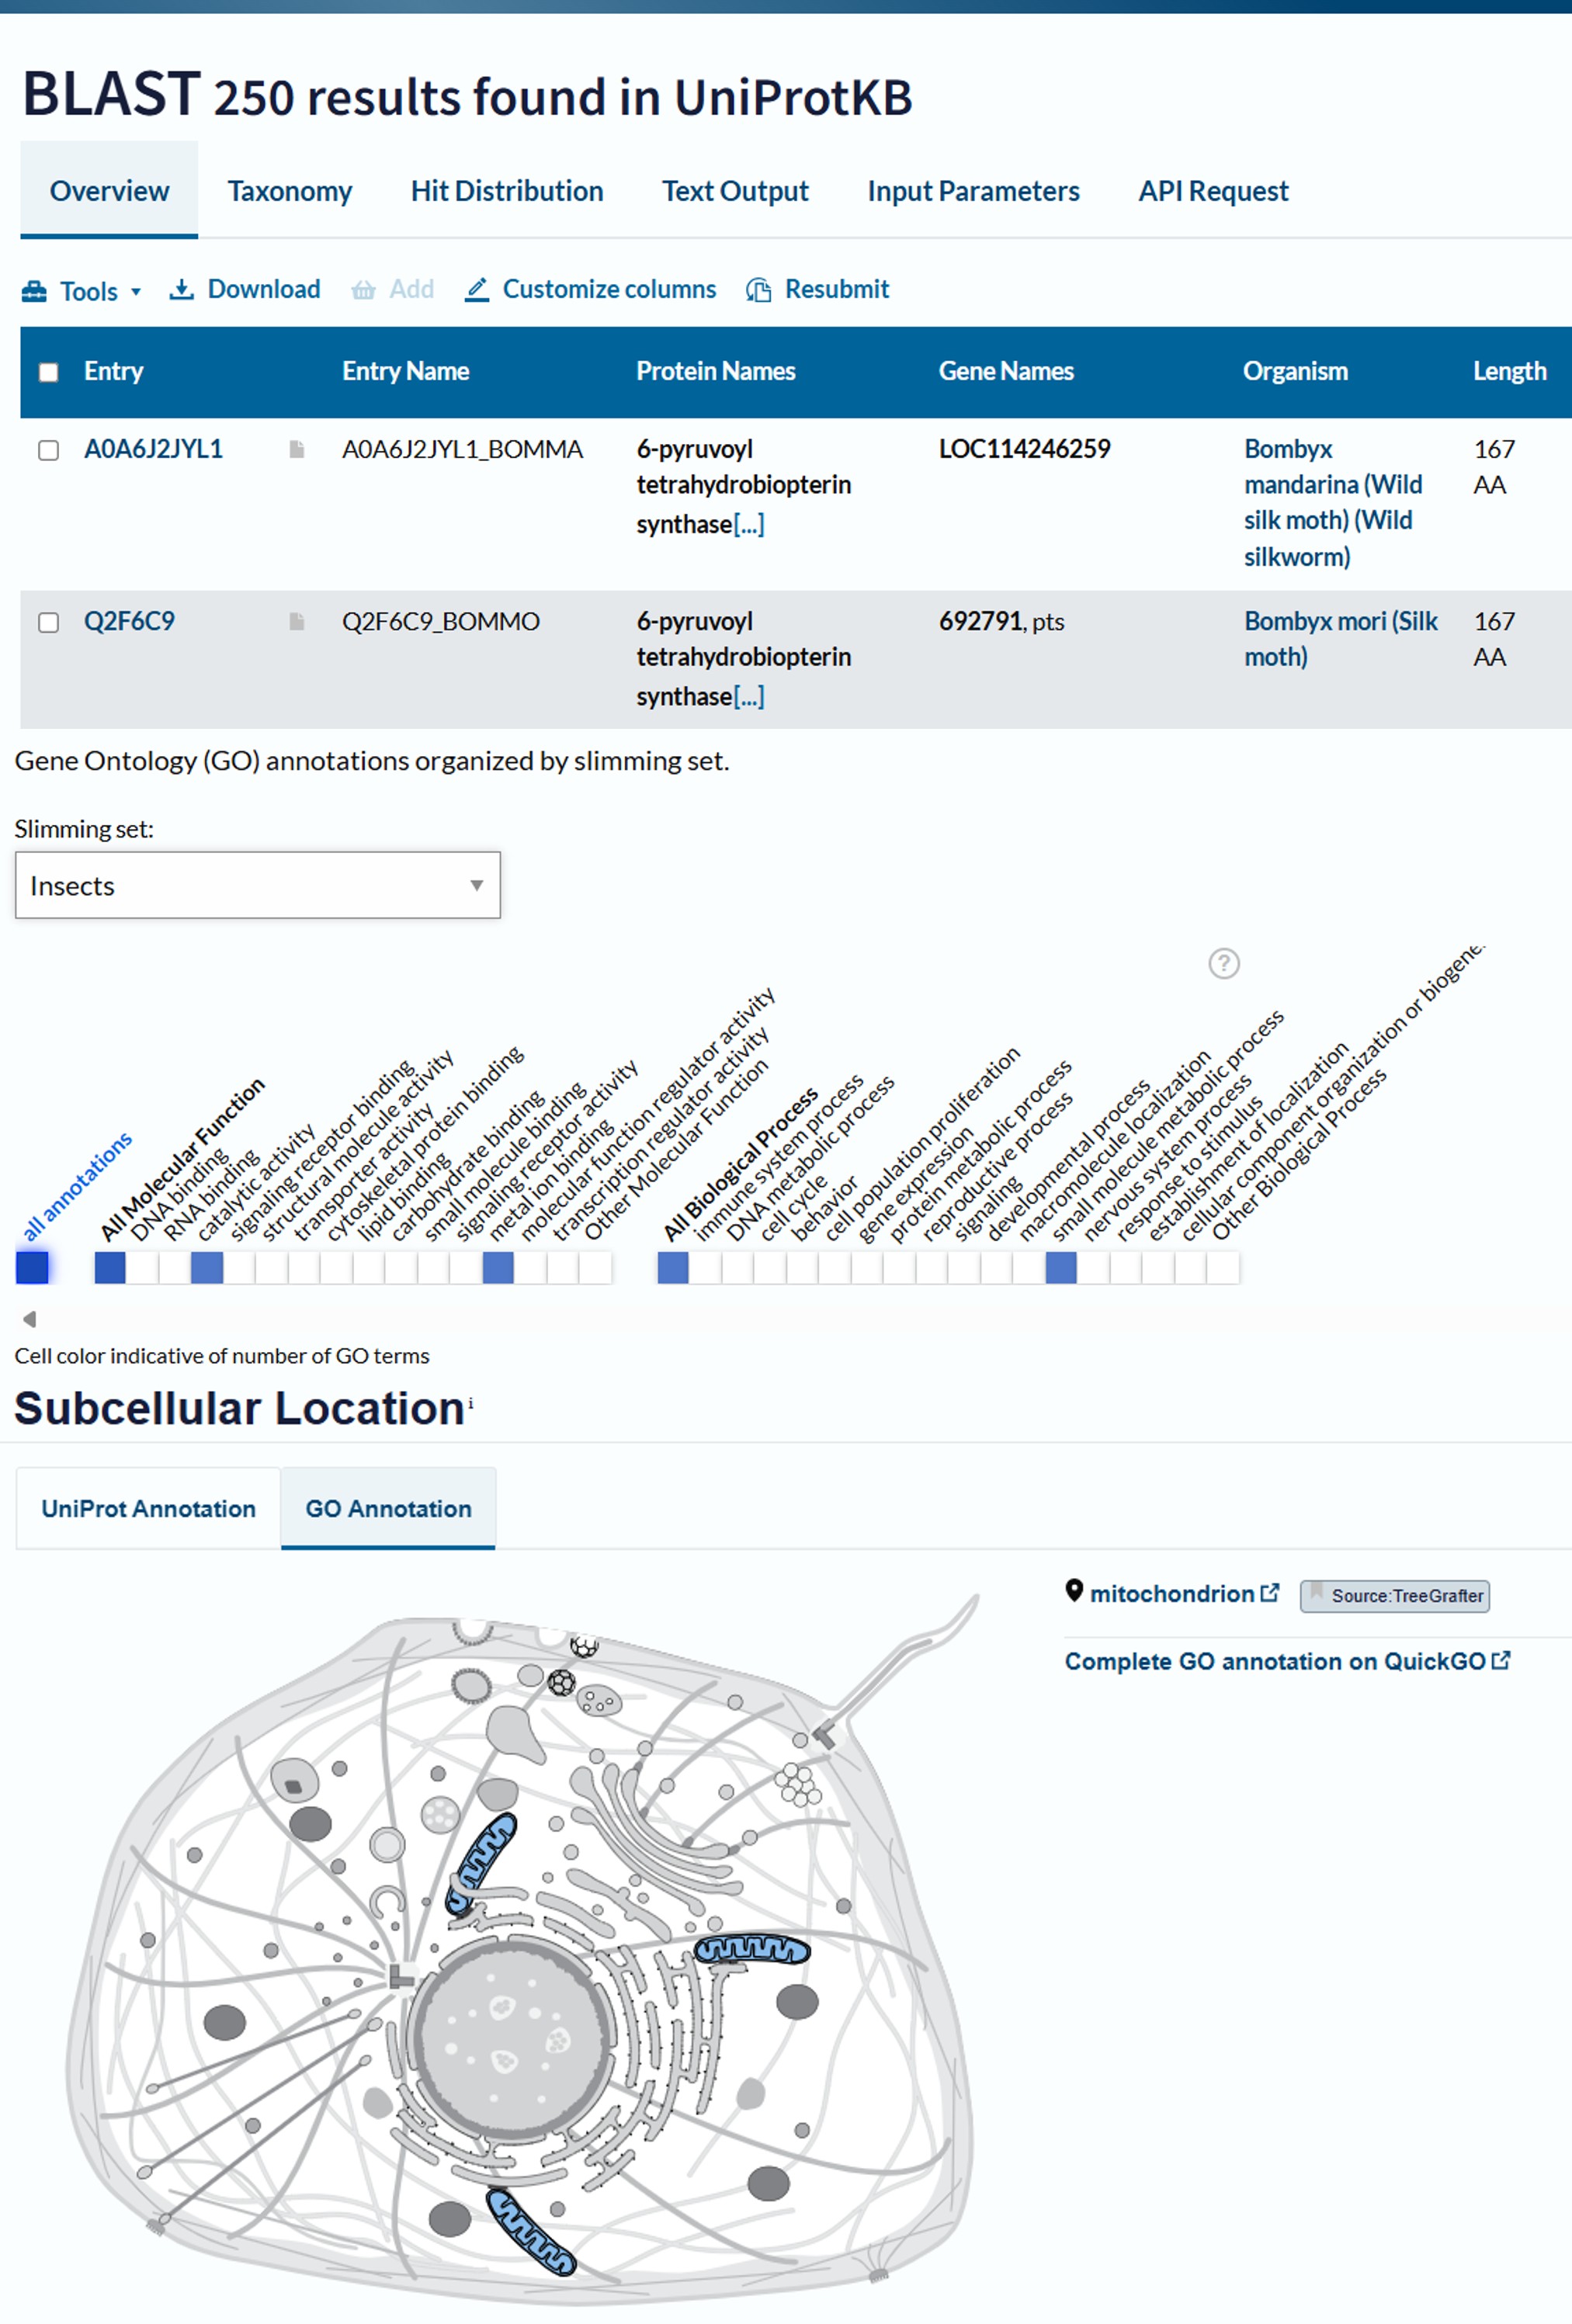Check the box for row A0A6J2JYL1
Screen dimensions: 1572x2324
point(48,450)
